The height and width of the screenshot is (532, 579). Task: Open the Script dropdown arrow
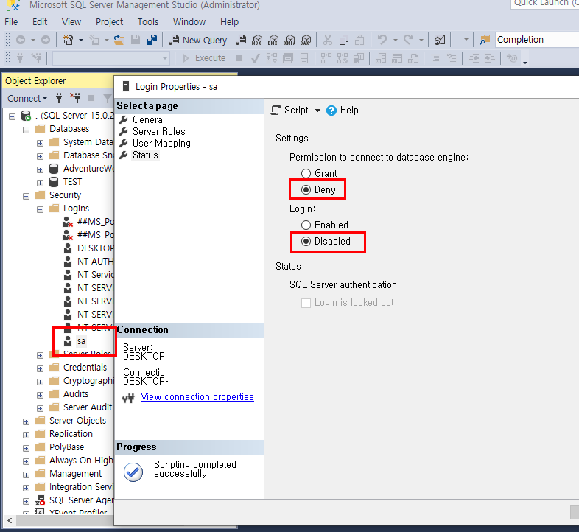[x=317, y=110]
